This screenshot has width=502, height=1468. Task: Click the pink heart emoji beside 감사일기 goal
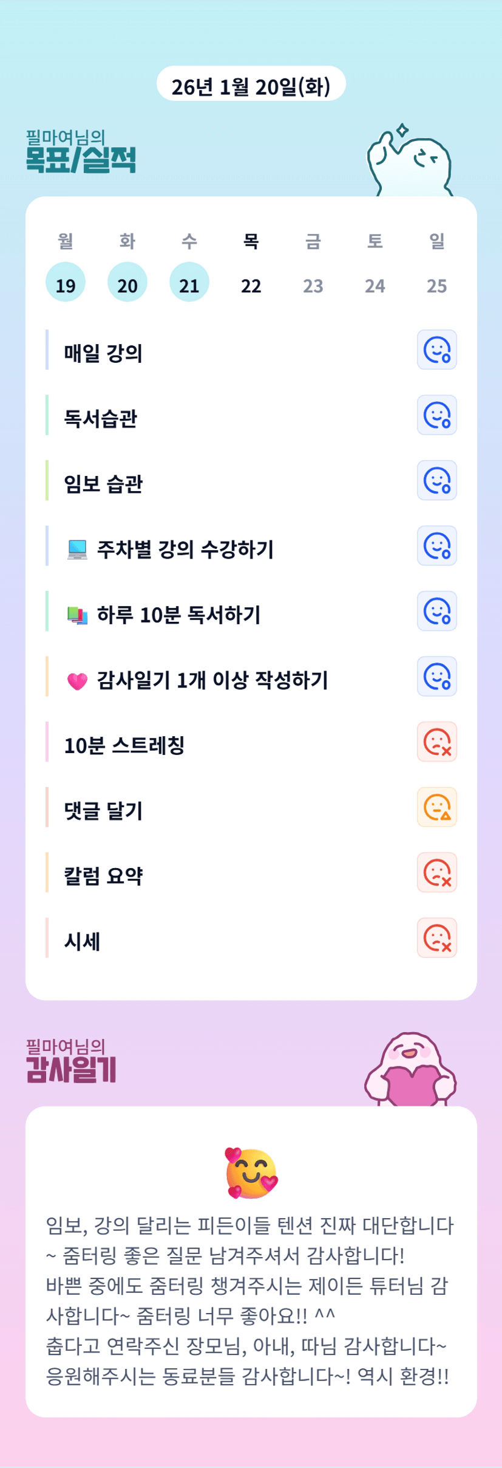coord(77,681)
